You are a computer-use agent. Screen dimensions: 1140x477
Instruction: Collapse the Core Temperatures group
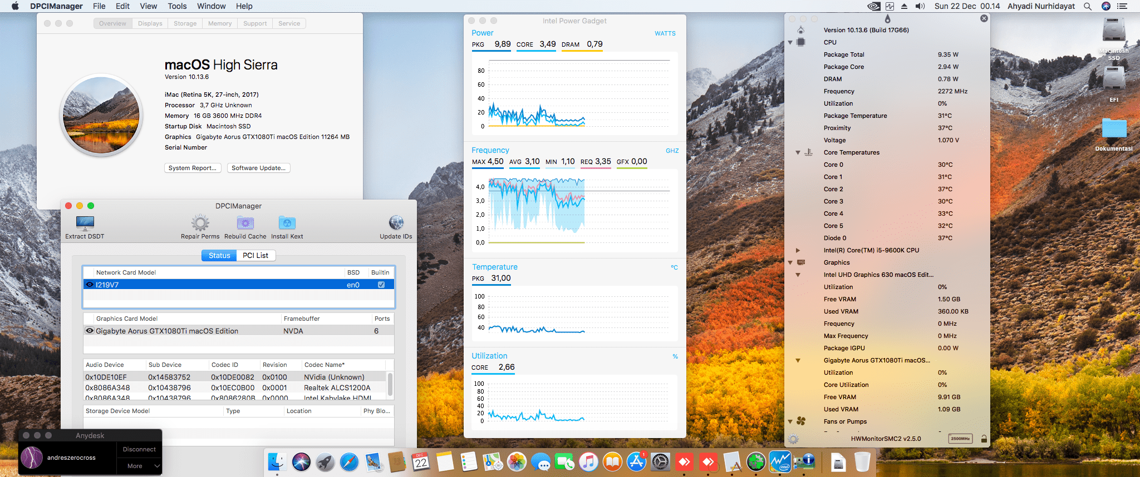click(x=798, y=152)
